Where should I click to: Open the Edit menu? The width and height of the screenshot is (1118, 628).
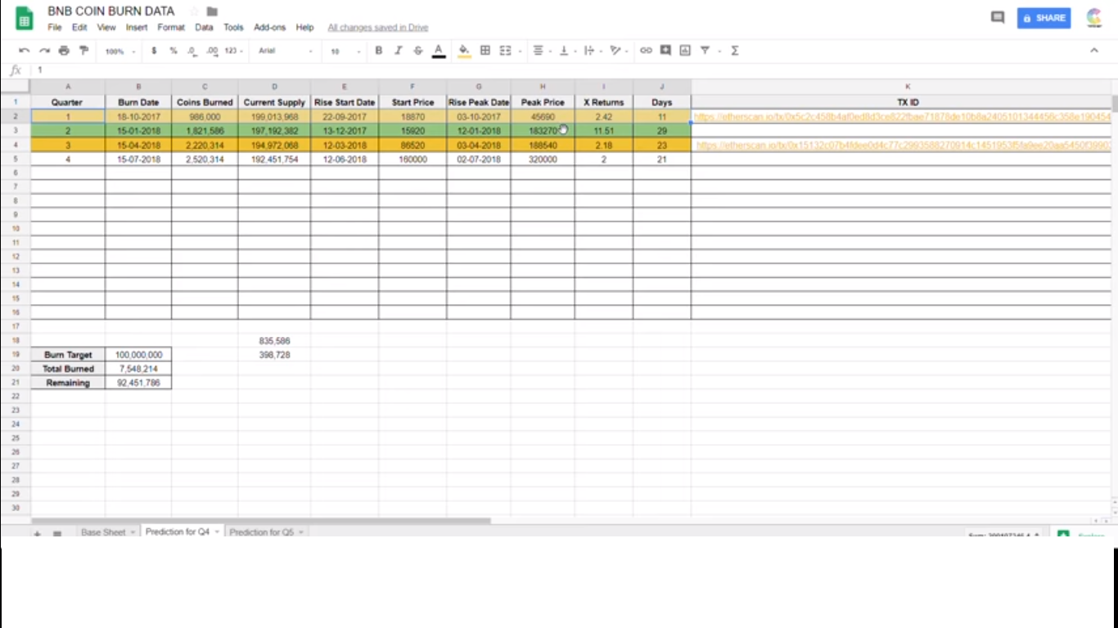79,27
